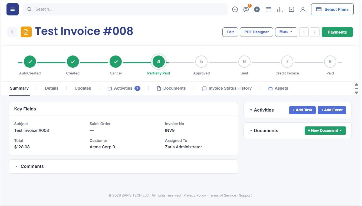Screen dimensions: 362x206
Task: Click the $128.08 total value
Action: pos(22,147)
